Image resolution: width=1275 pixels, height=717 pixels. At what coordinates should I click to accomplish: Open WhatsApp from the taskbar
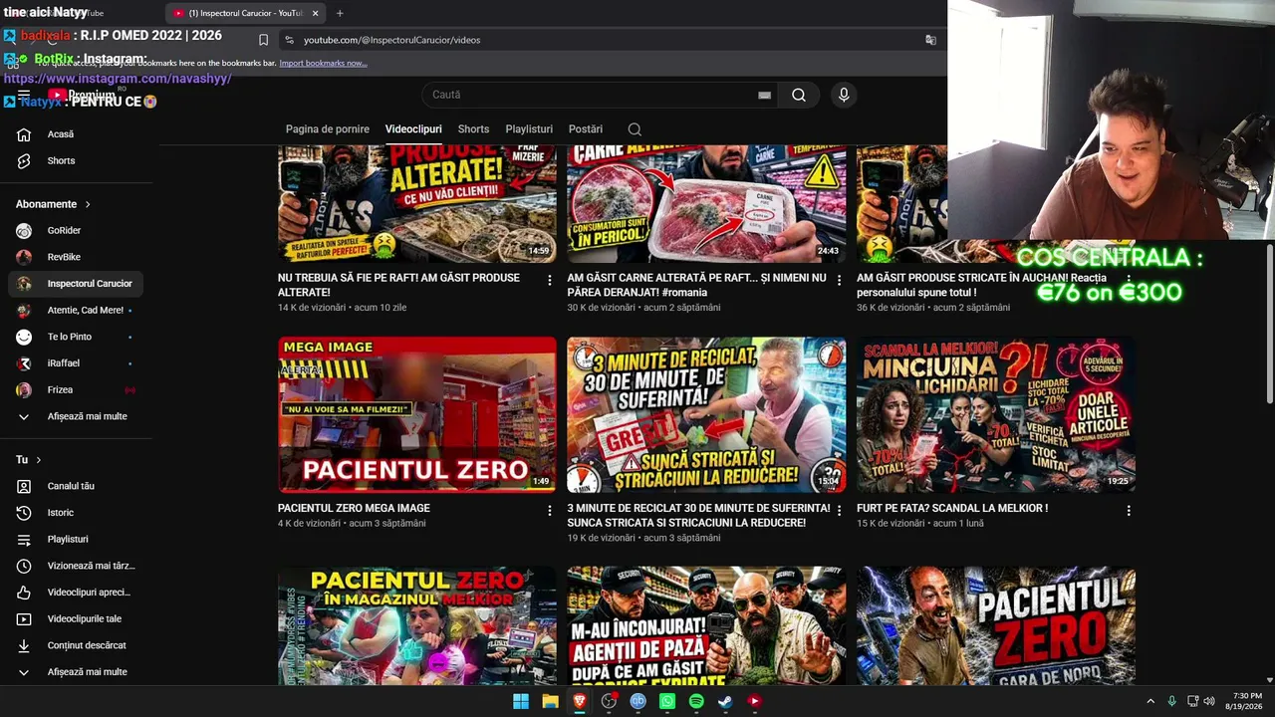(667, 701)
